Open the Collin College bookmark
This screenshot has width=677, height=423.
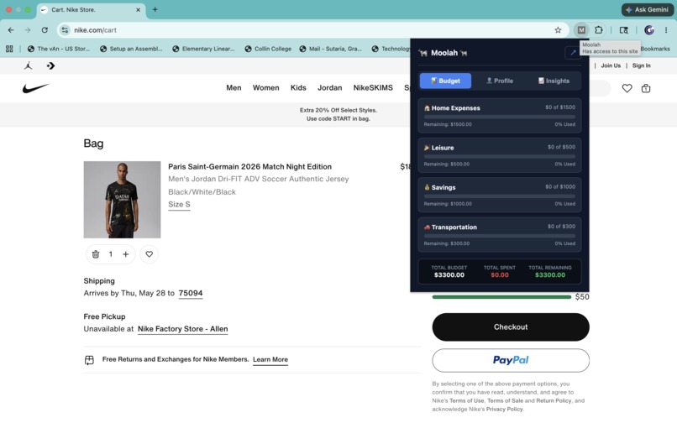[x=268, y=49]
